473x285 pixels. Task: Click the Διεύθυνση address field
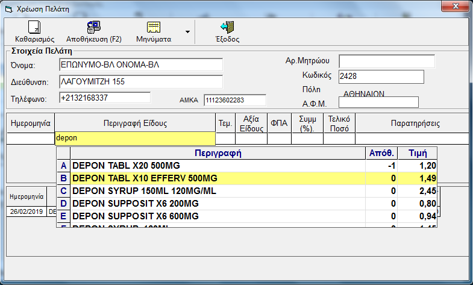[x=141, y=82]
